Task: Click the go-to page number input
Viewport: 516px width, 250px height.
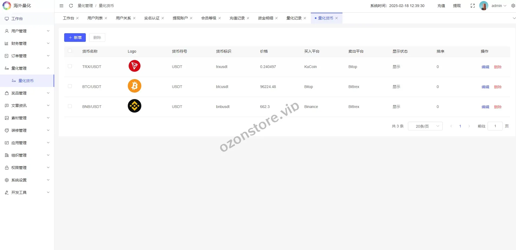Action: point(495,126)
